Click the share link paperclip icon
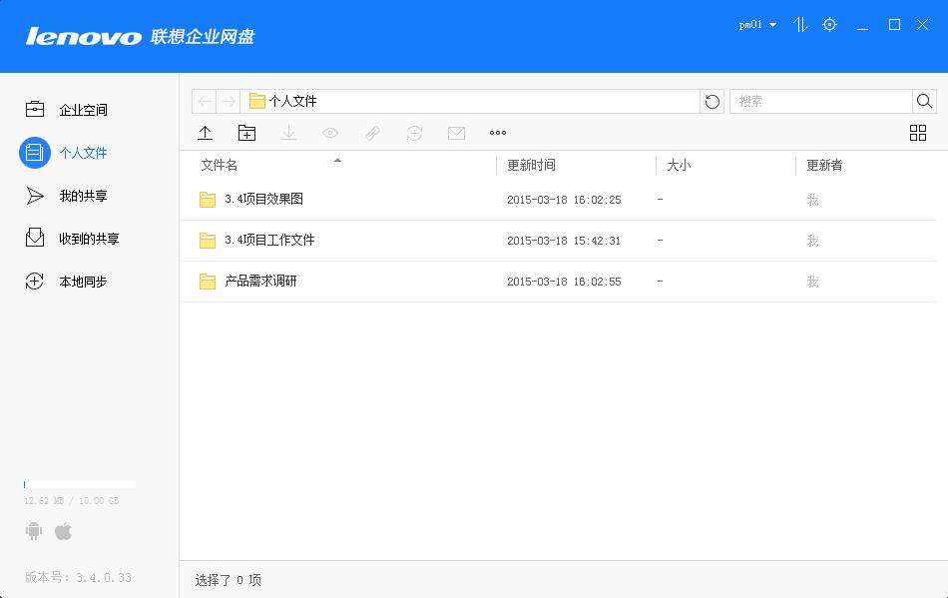Screen dimensions: 948x598 [x=372, y=132]
